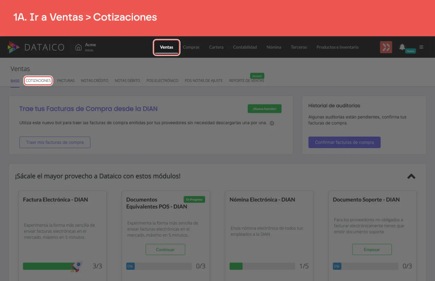This screenshot has width=435, height=281.
Task: Open the hamburger menu icon
Action: 421,47
